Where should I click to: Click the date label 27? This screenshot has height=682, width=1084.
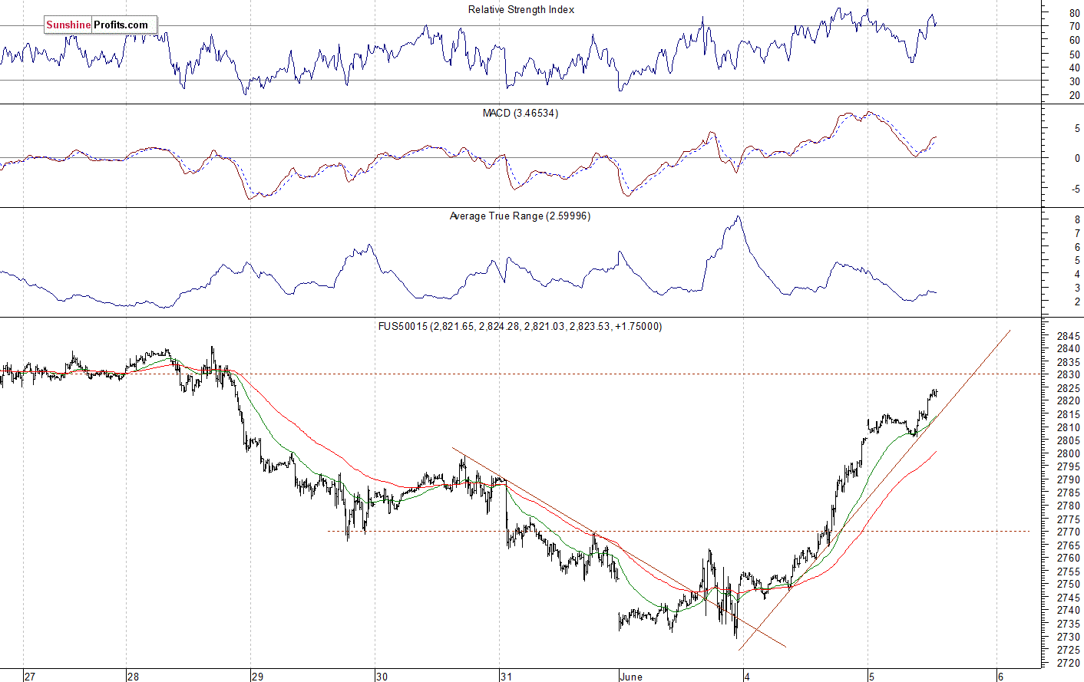(x=30, y=677)
